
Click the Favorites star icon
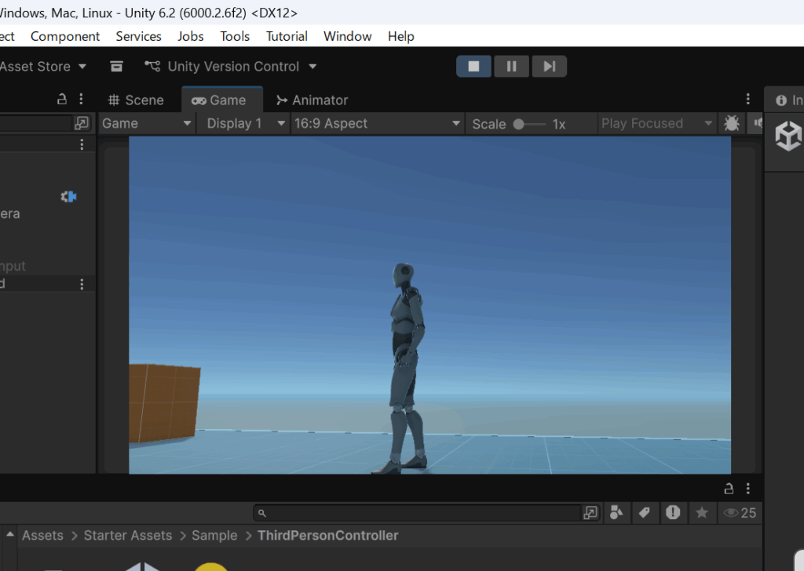701,512
